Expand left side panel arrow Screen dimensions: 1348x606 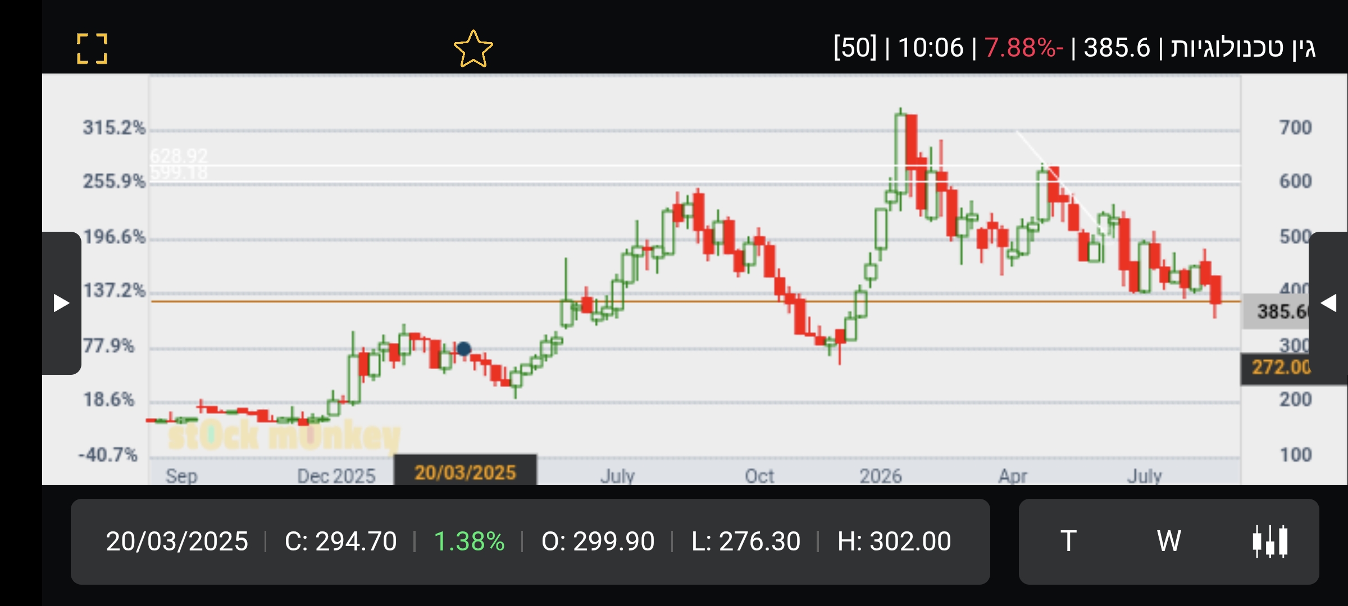point(61,303)
